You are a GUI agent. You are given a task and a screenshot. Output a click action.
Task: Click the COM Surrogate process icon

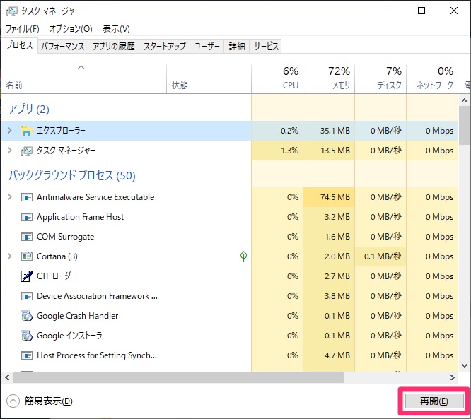click(27, 237)
